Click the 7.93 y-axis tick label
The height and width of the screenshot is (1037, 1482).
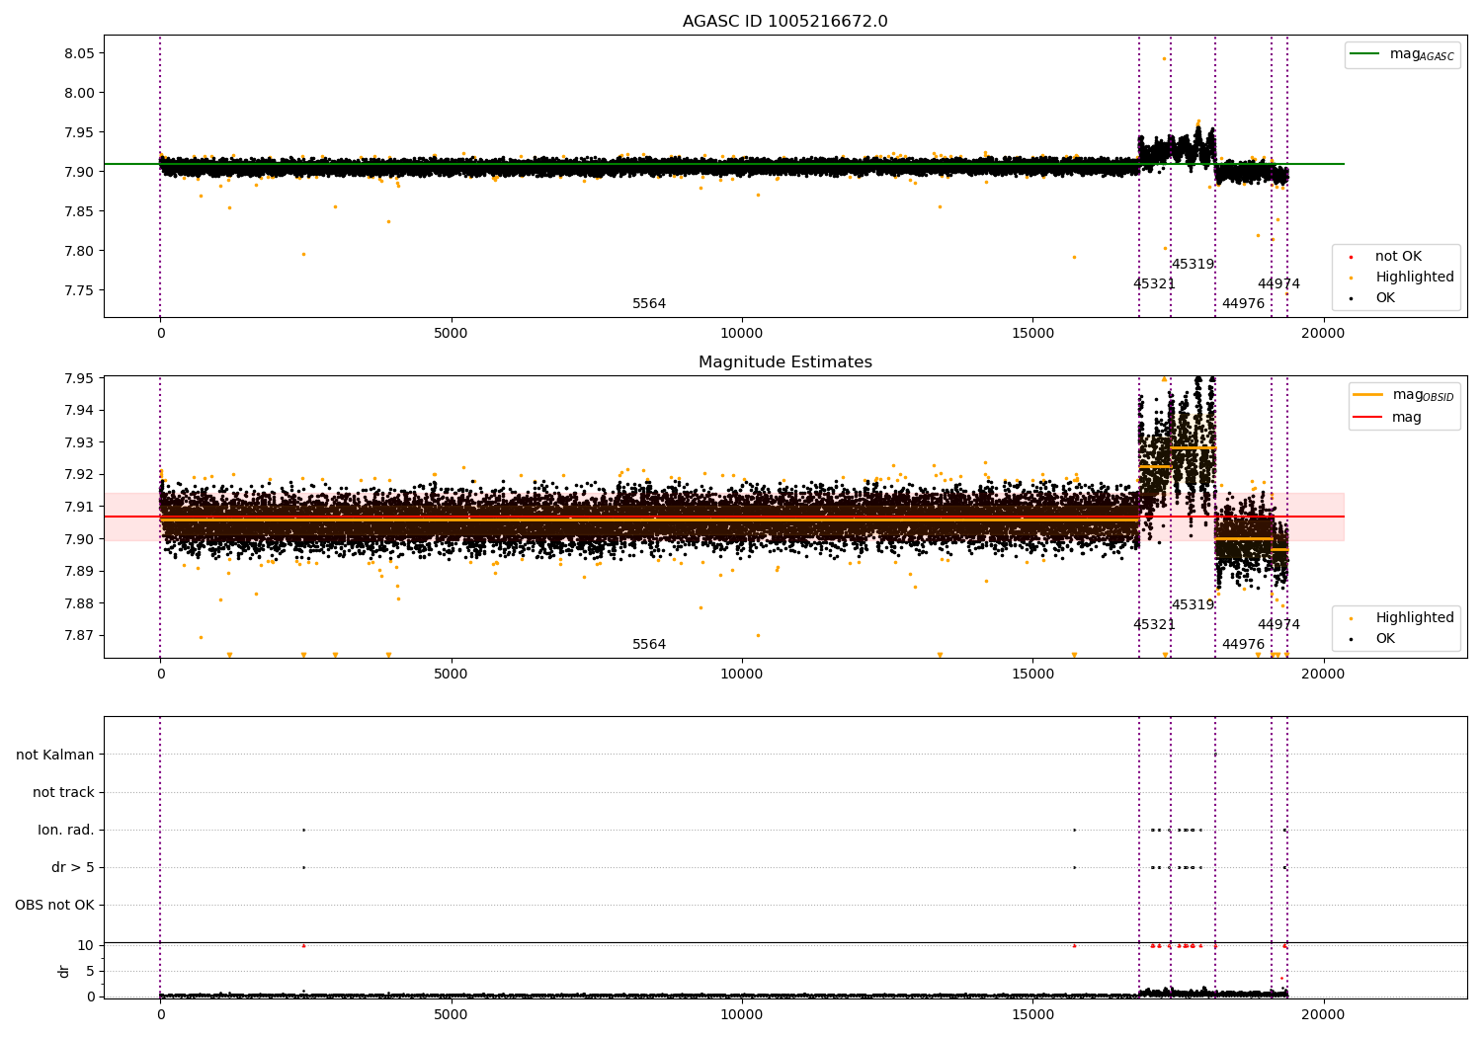(x=80, y=442)
